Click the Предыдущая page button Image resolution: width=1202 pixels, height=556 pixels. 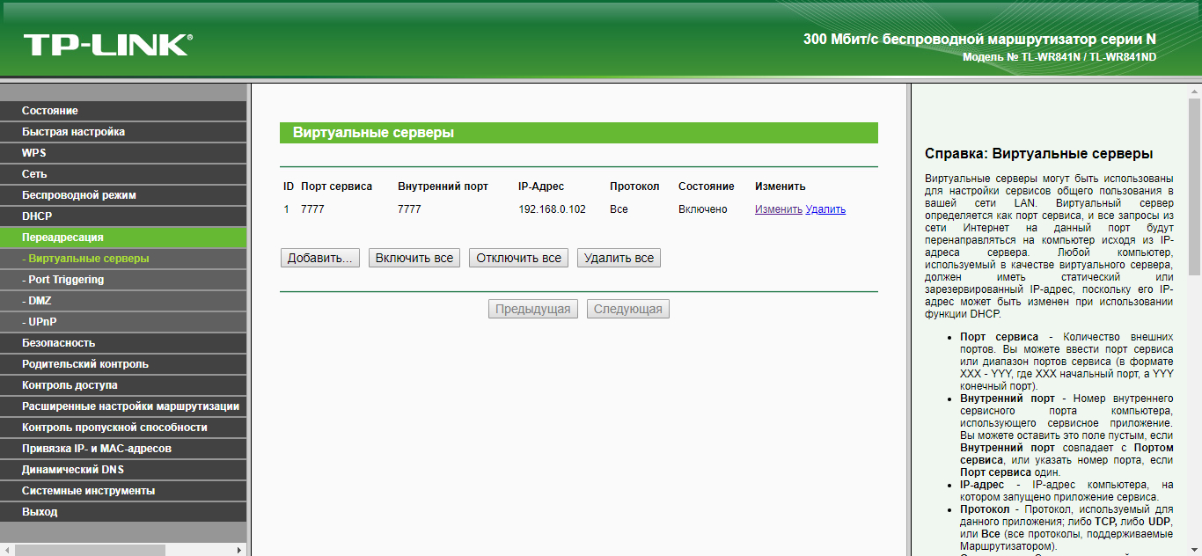[x=533, y=309]
